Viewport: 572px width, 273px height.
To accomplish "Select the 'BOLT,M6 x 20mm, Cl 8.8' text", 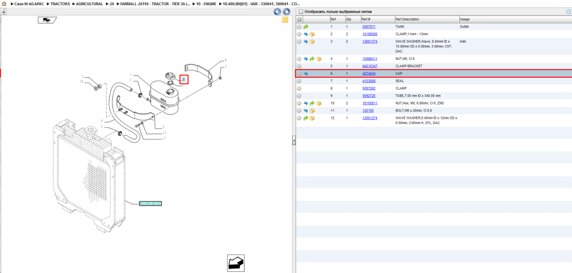I will point(414,111).
